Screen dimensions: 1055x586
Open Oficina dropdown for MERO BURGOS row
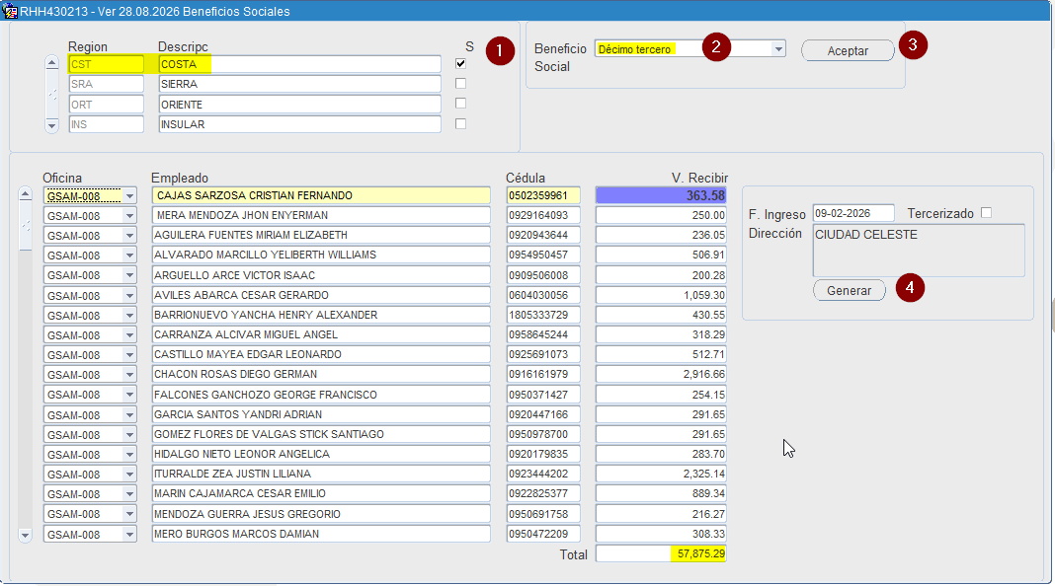point(129,535)
